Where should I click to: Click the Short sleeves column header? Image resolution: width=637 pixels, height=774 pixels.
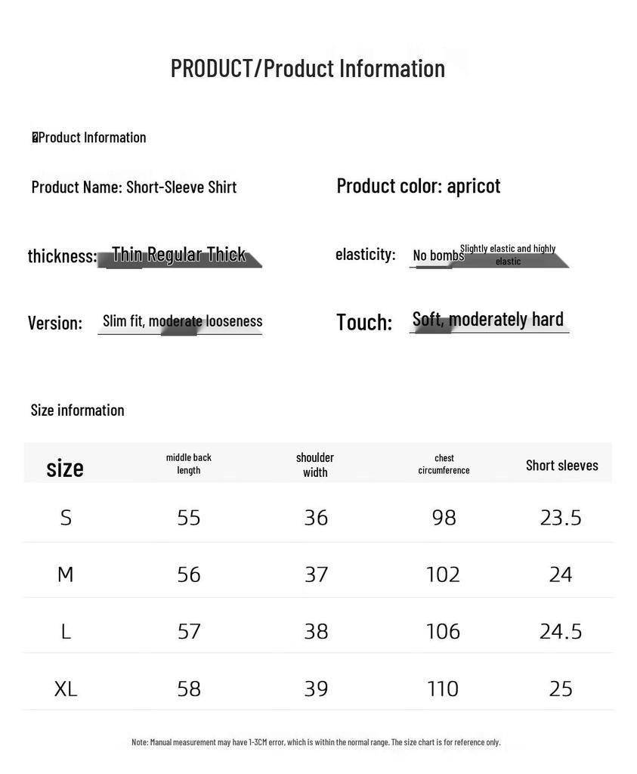(x=562, y=465)
